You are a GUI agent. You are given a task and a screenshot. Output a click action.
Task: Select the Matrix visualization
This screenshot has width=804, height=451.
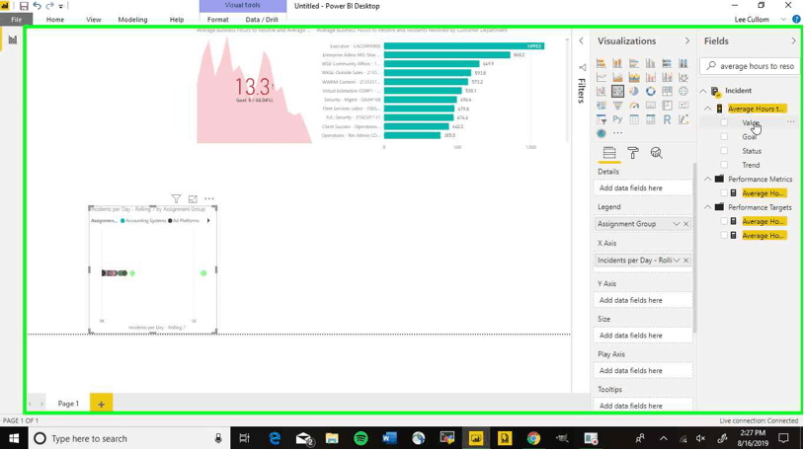click(x=651, y=119)
